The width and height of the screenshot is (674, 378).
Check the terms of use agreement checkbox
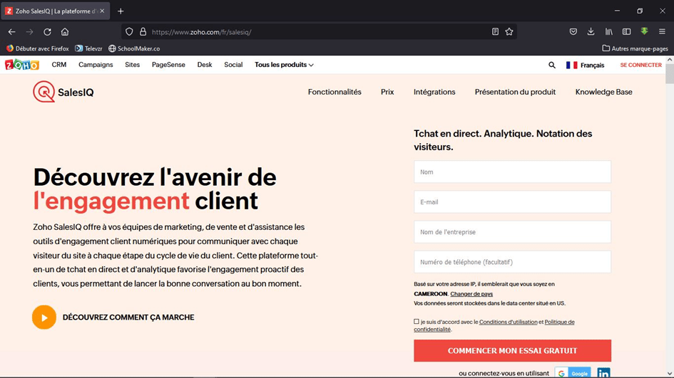point(417,322)
